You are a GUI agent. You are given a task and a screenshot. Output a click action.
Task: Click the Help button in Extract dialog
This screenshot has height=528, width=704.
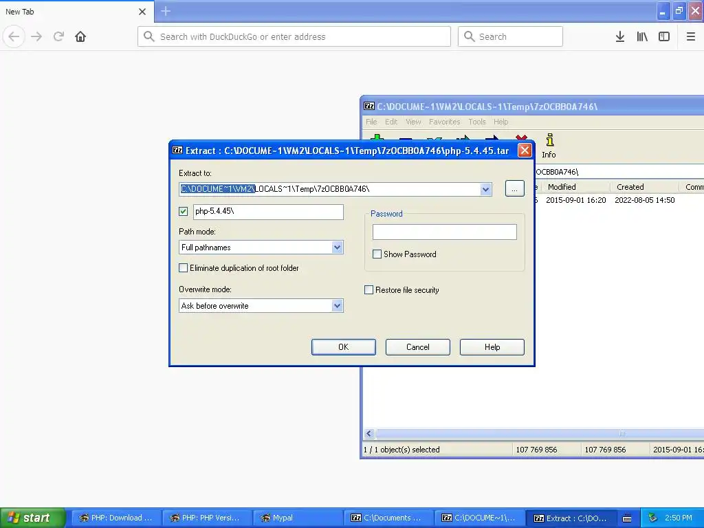pyautogui.click(x=492, y=347)
